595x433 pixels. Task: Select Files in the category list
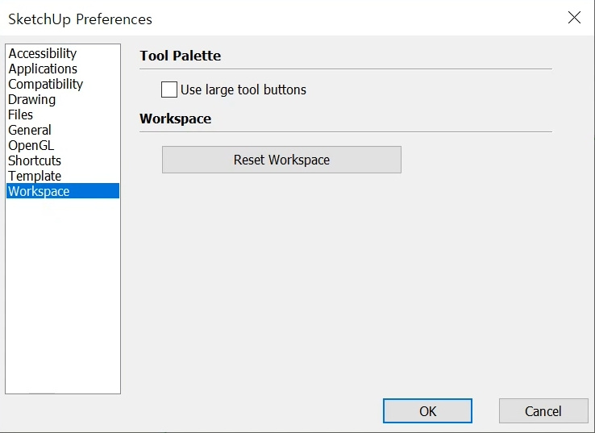click(63, 114)
